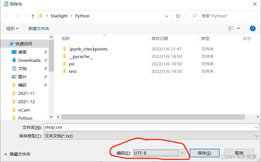The image size is (261, 162).
Task: Open oCam folder in the sidebar
Action: point(24,110)
